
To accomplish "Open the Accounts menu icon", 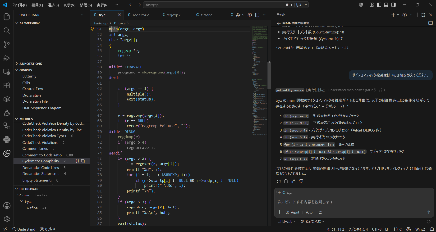I will pyautogui.click(x=7, y=206).
